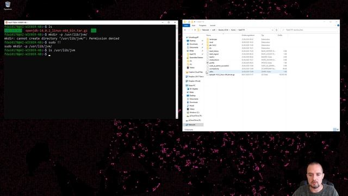Image resolution: width=348 pixels, height=196 pixels.
Task: Sort files by the Größe column header
Action: click(x=280, y=35)
